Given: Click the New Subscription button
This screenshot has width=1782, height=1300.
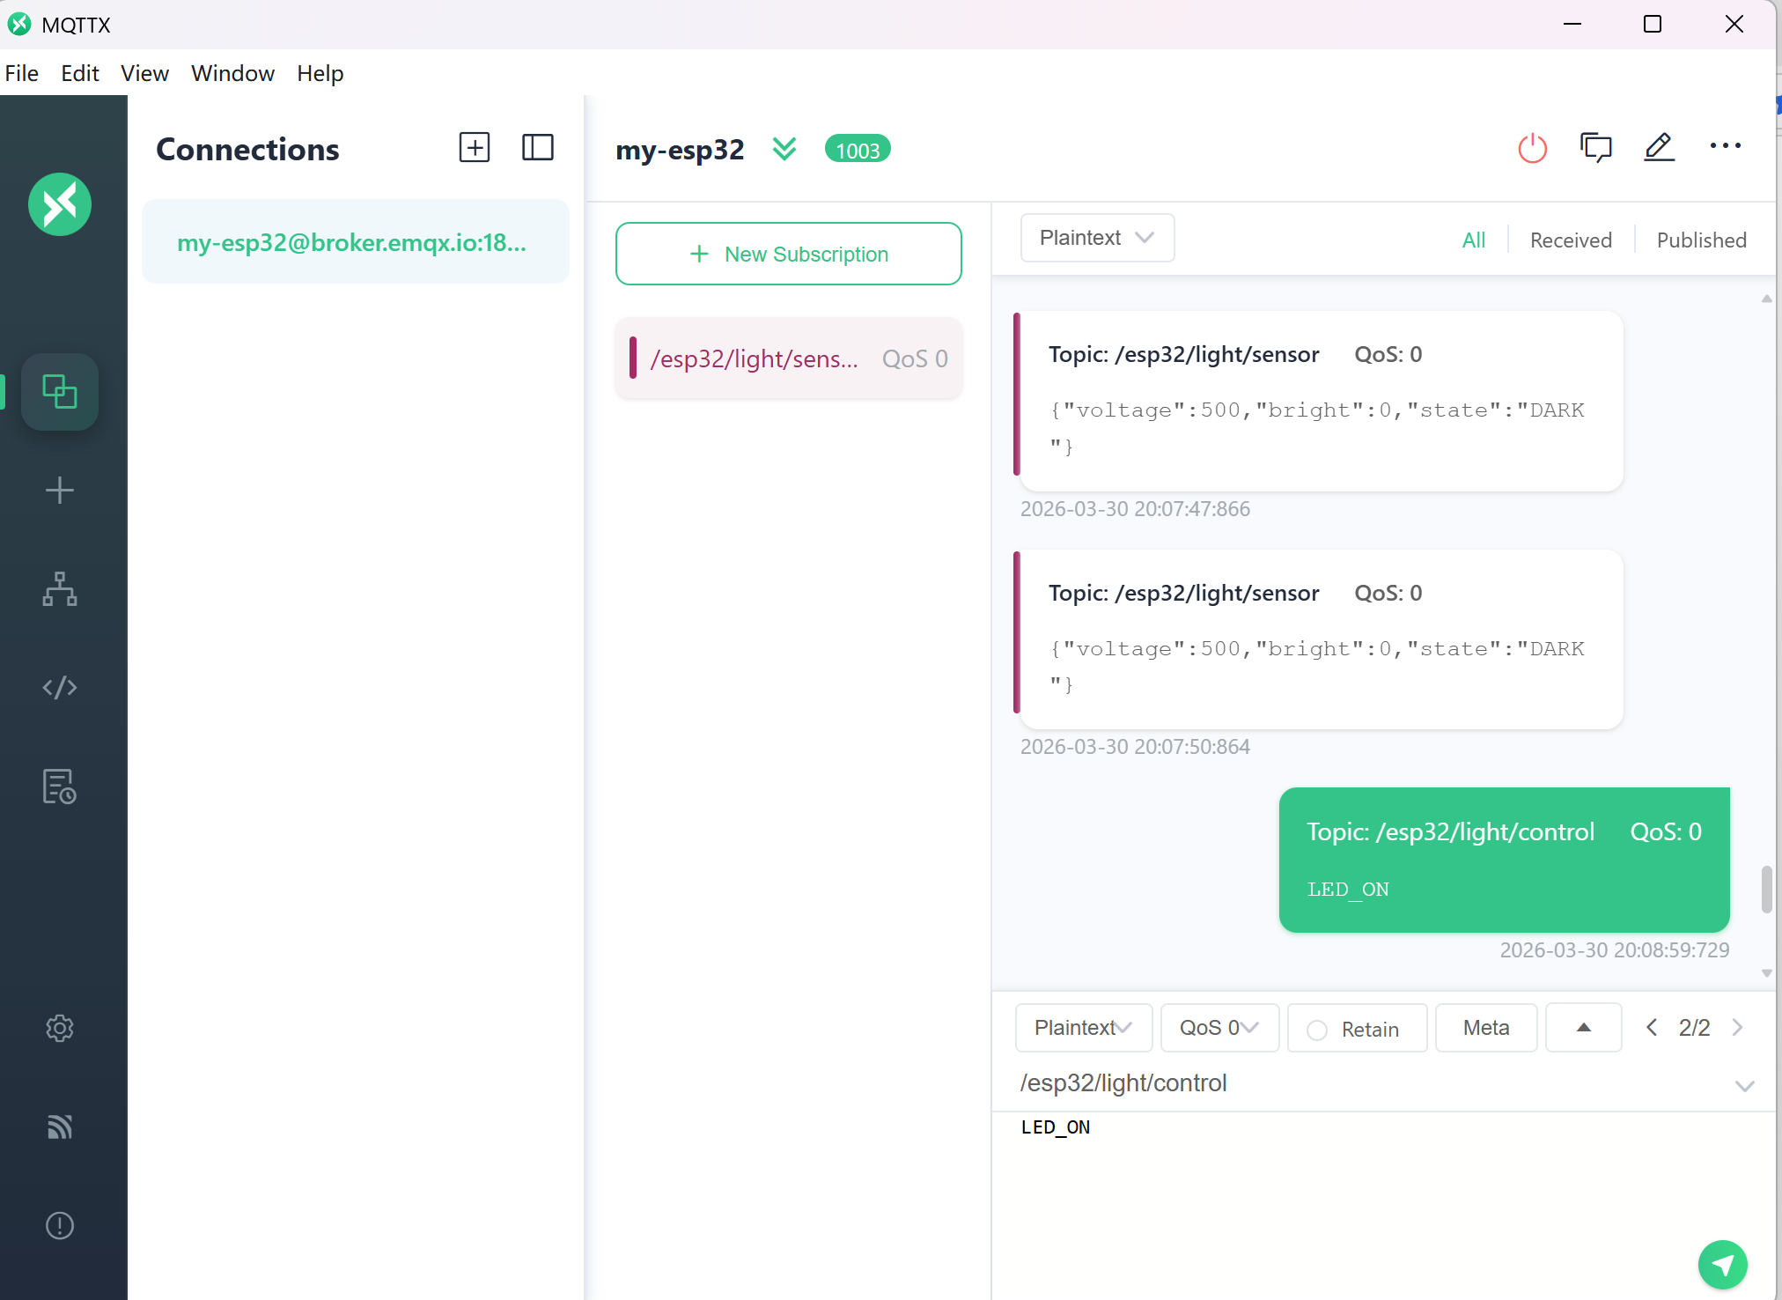Looking at the screenshot, I should pyautogui.click(x=789, y=254).
